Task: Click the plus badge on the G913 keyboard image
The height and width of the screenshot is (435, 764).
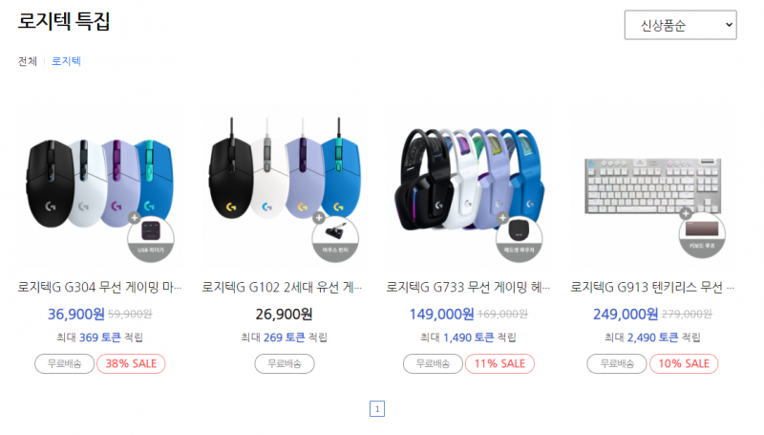Action: tap(686, 213)
